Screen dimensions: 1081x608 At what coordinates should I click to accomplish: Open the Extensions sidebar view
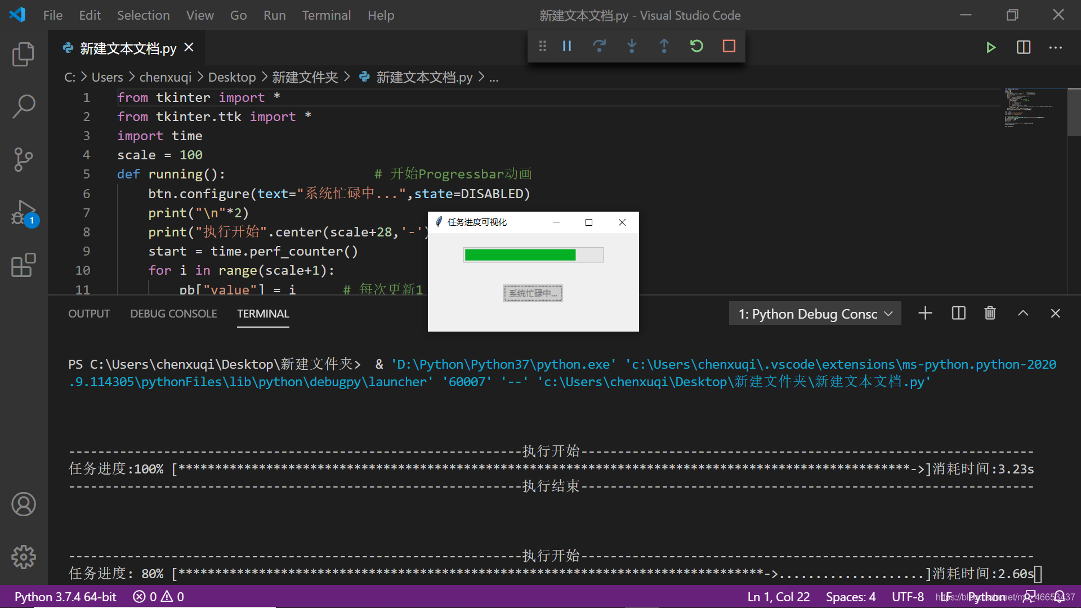[x=23, y=265]
